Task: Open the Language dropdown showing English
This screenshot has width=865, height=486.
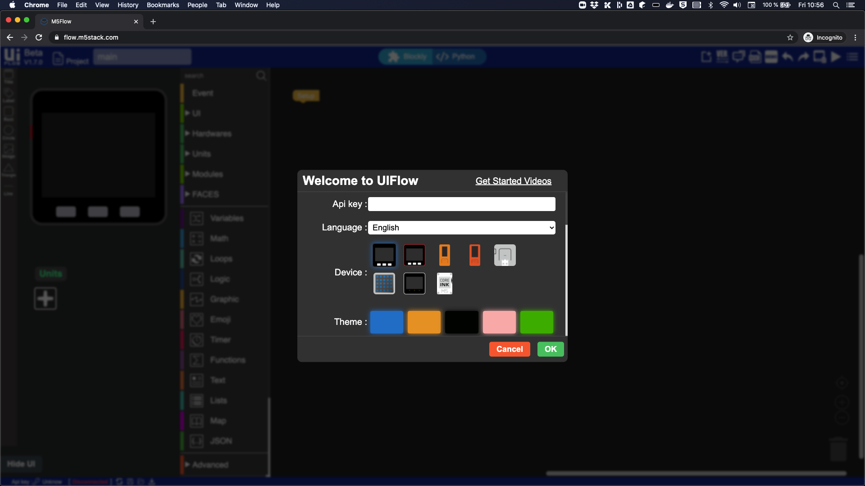Action: (x=461, y=228)
